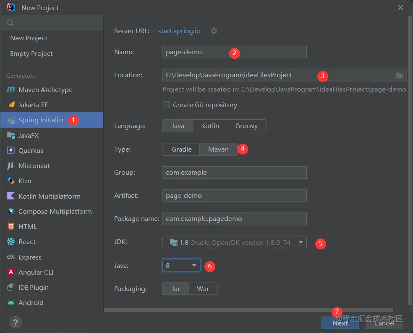Viewport: 413px width, 333px height.
Task: Select Groovy language option
Action: (x=246, y=126)
